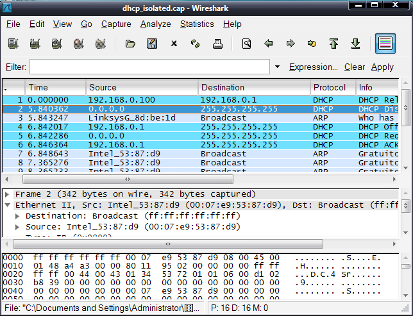Select packet 1 from 192.168.0.100
This screenshot has height=316, width=413.
click(201, 100)
